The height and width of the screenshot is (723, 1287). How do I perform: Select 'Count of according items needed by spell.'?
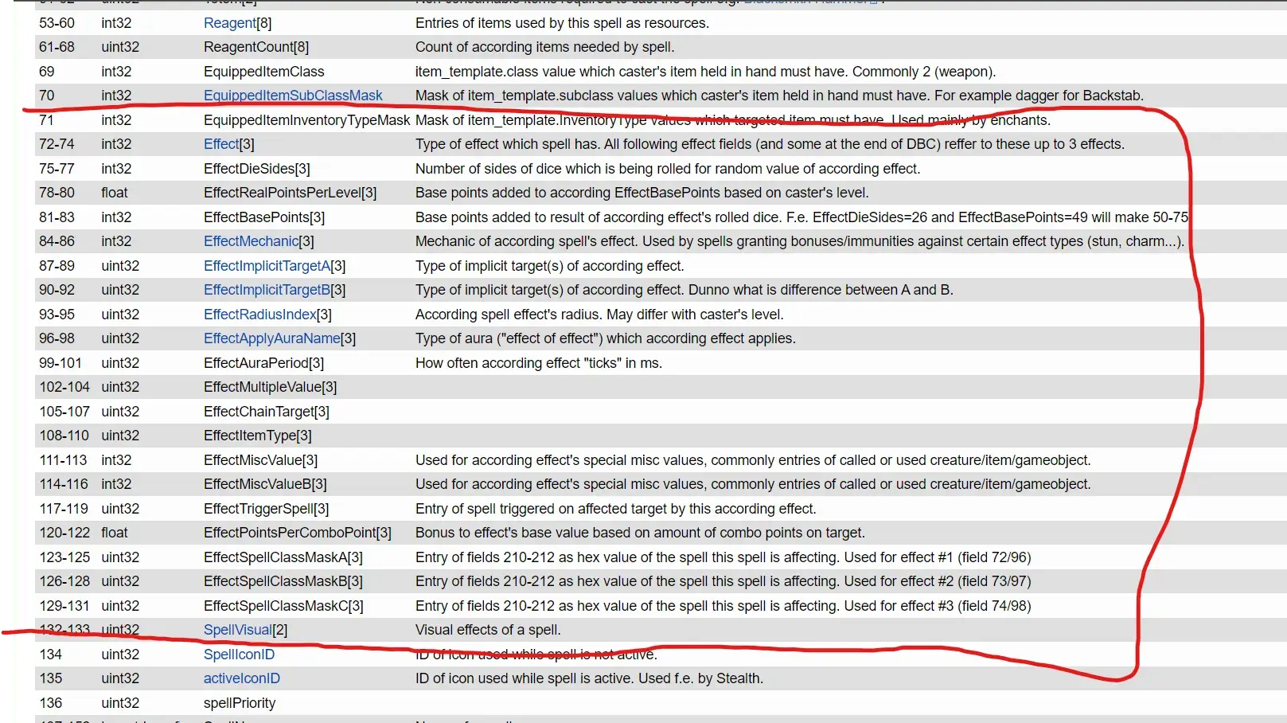pyautogui.click(x=545, y=47)
